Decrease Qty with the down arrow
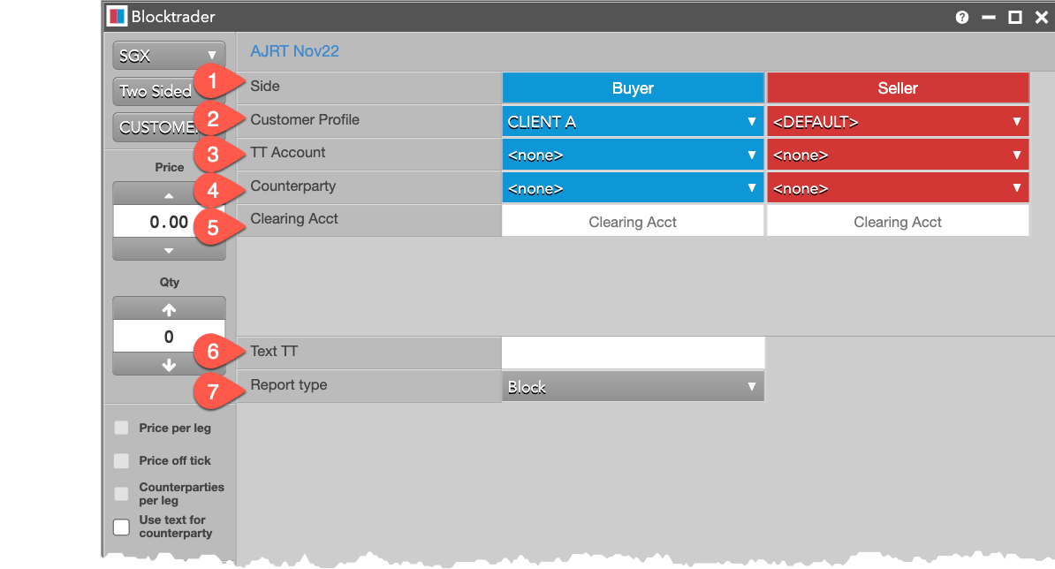The height and width of the screenshot is (569, 1055). pyautogui.click(x=169, y=364)
